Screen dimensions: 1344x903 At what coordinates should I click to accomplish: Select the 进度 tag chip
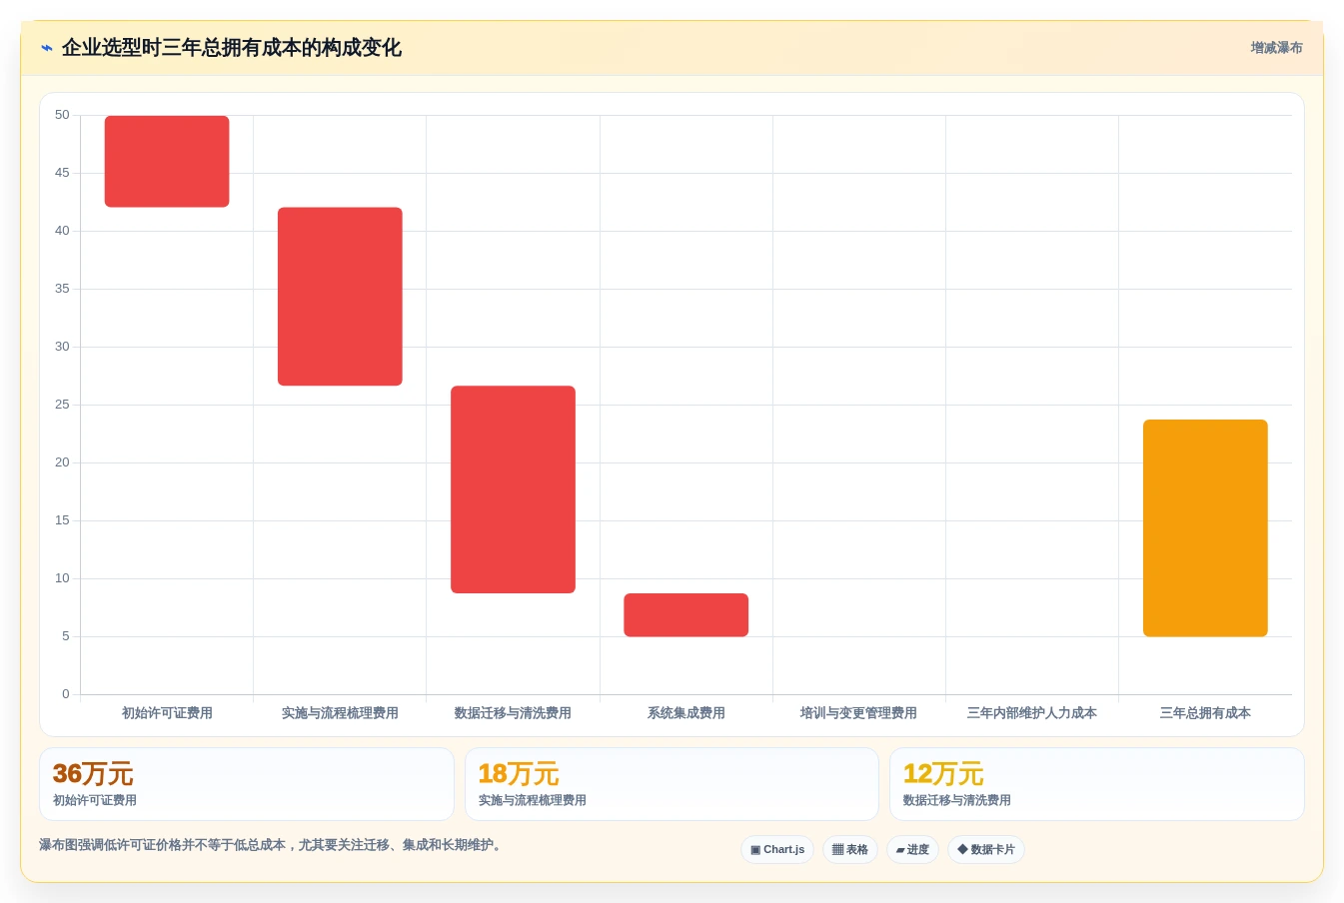[912, 850]
